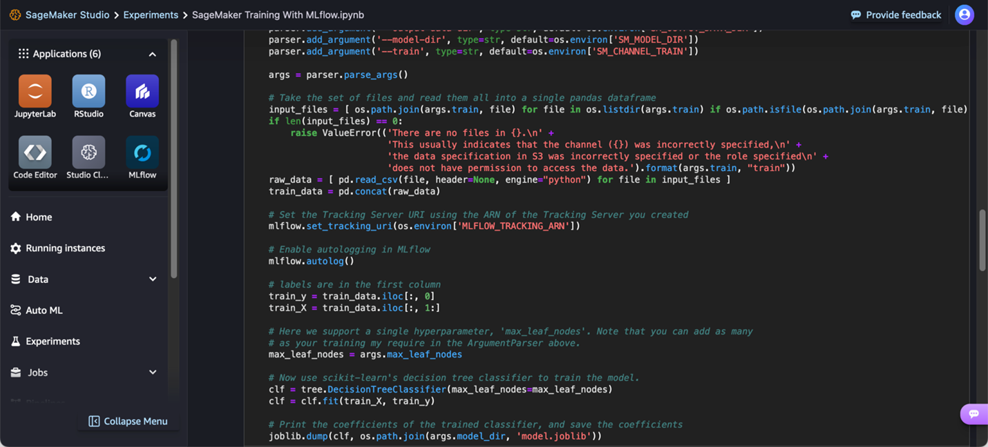Click the 'model.joblib' string in code

pos(555,436)
